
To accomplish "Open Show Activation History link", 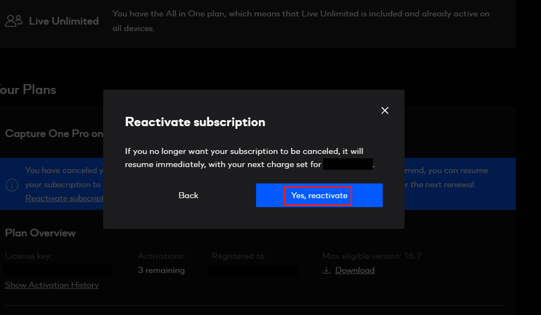I will 52,285.
